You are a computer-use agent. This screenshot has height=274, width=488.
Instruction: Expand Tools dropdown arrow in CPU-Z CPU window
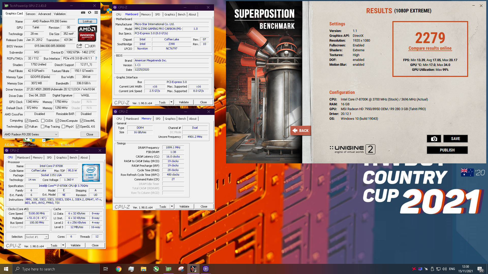63,245
